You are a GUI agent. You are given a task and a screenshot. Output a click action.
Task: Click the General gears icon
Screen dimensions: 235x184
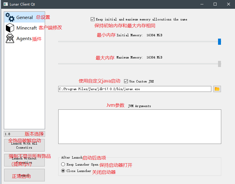click(10, 17)
